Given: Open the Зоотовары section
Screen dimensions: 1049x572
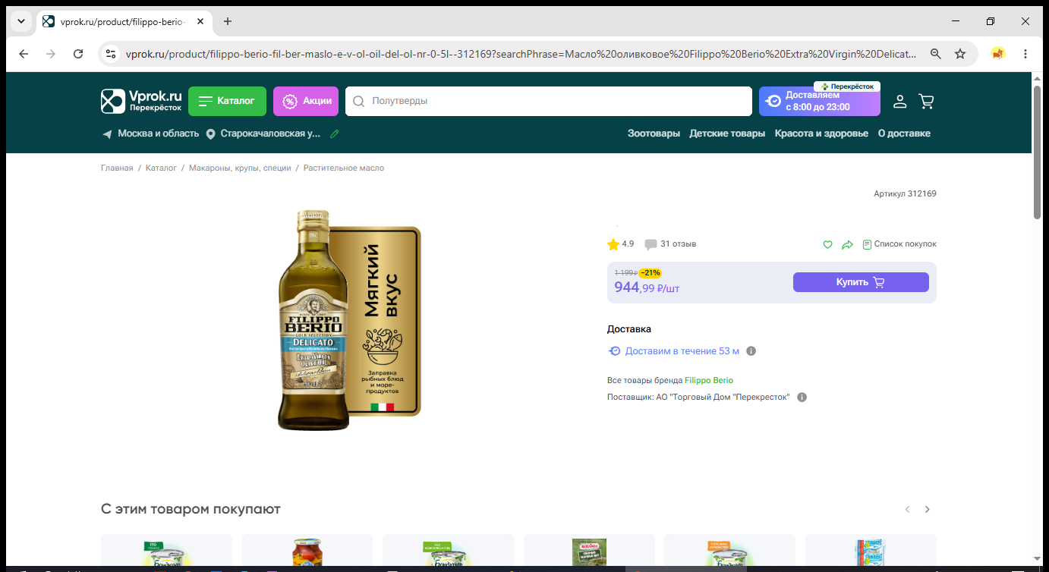Looking at the screenshot, I should tap(654, 134).
